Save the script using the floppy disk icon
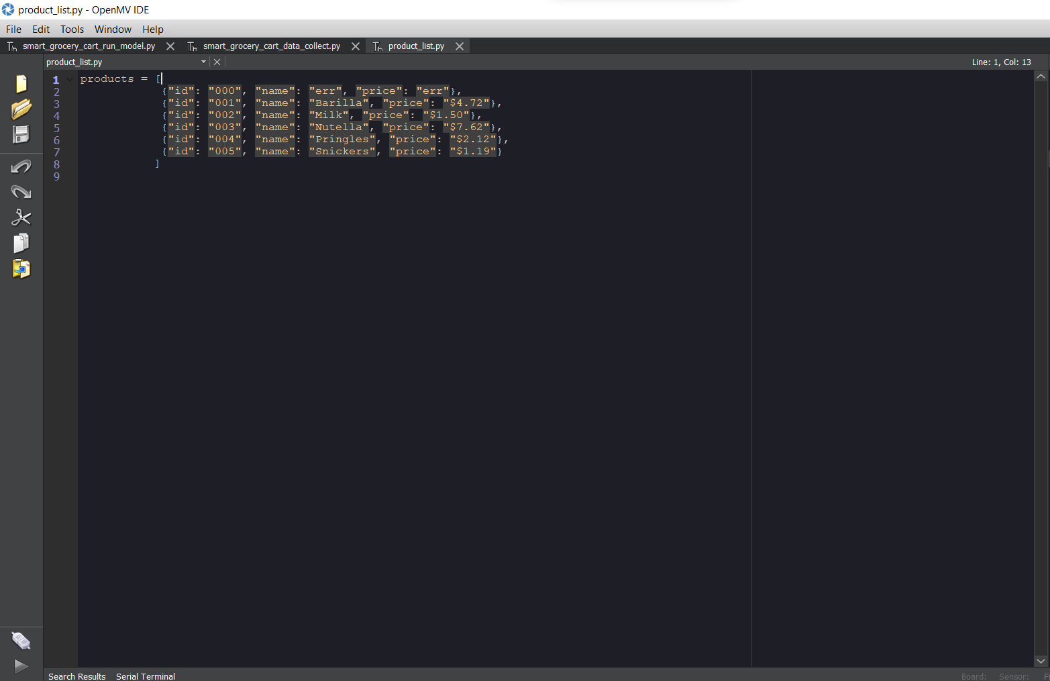The width and height of the screenshot is (1050, 681). 21,134
